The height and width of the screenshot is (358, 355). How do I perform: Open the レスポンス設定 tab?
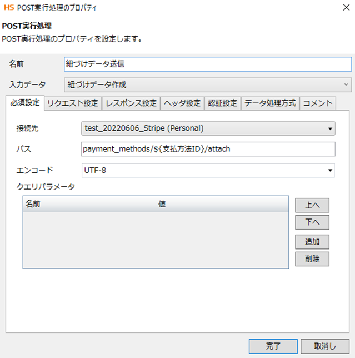click(131, 103)
